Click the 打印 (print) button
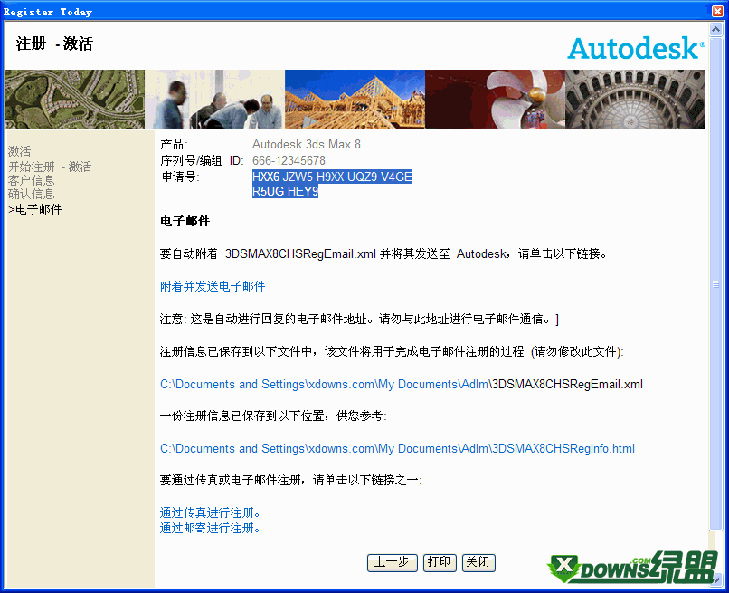The image size is (729, 593). coord(440,562)
